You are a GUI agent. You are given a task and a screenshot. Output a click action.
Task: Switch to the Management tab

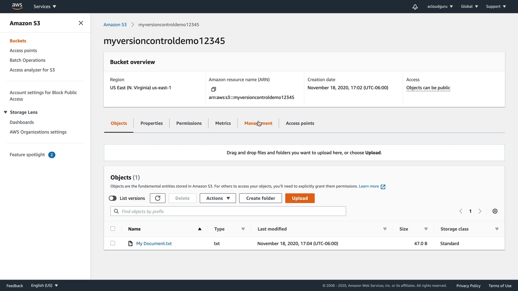[x=258, y=123]
